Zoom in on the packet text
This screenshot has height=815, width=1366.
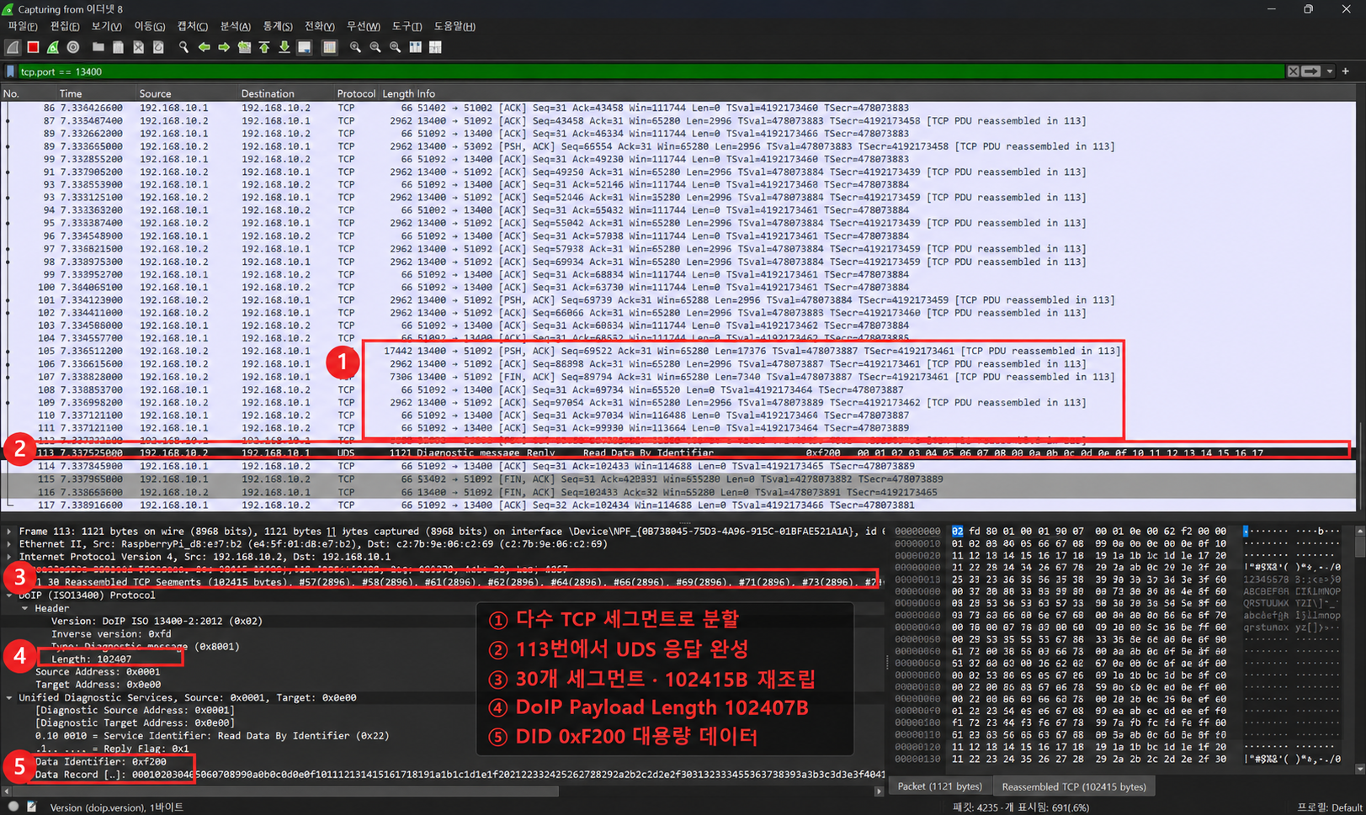point(355,48)
